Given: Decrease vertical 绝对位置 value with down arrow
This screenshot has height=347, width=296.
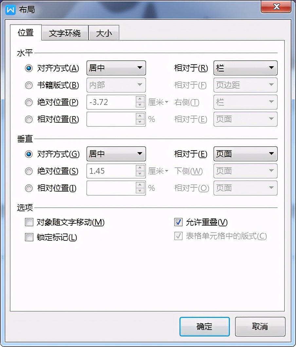Looking at the screenshot, I should click(x=140, y=174).
